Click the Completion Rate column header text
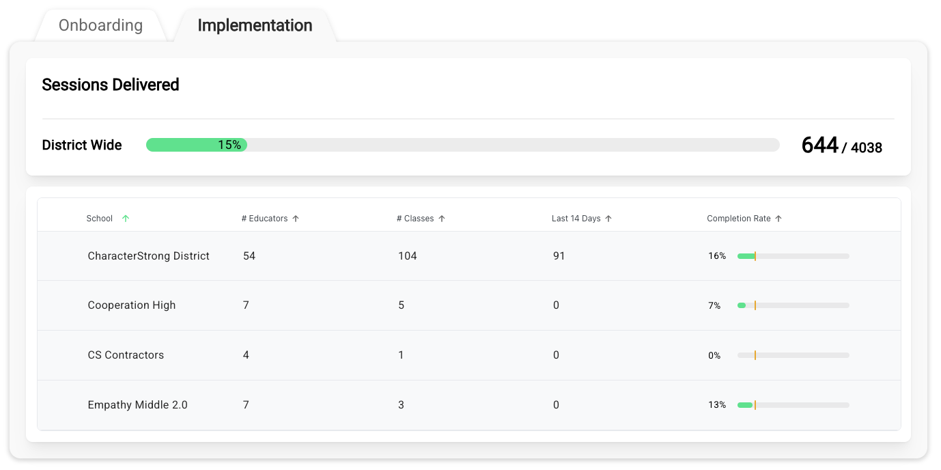 738,219
